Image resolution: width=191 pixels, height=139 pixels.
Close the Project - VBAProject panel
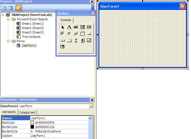(x=92, y=2)
